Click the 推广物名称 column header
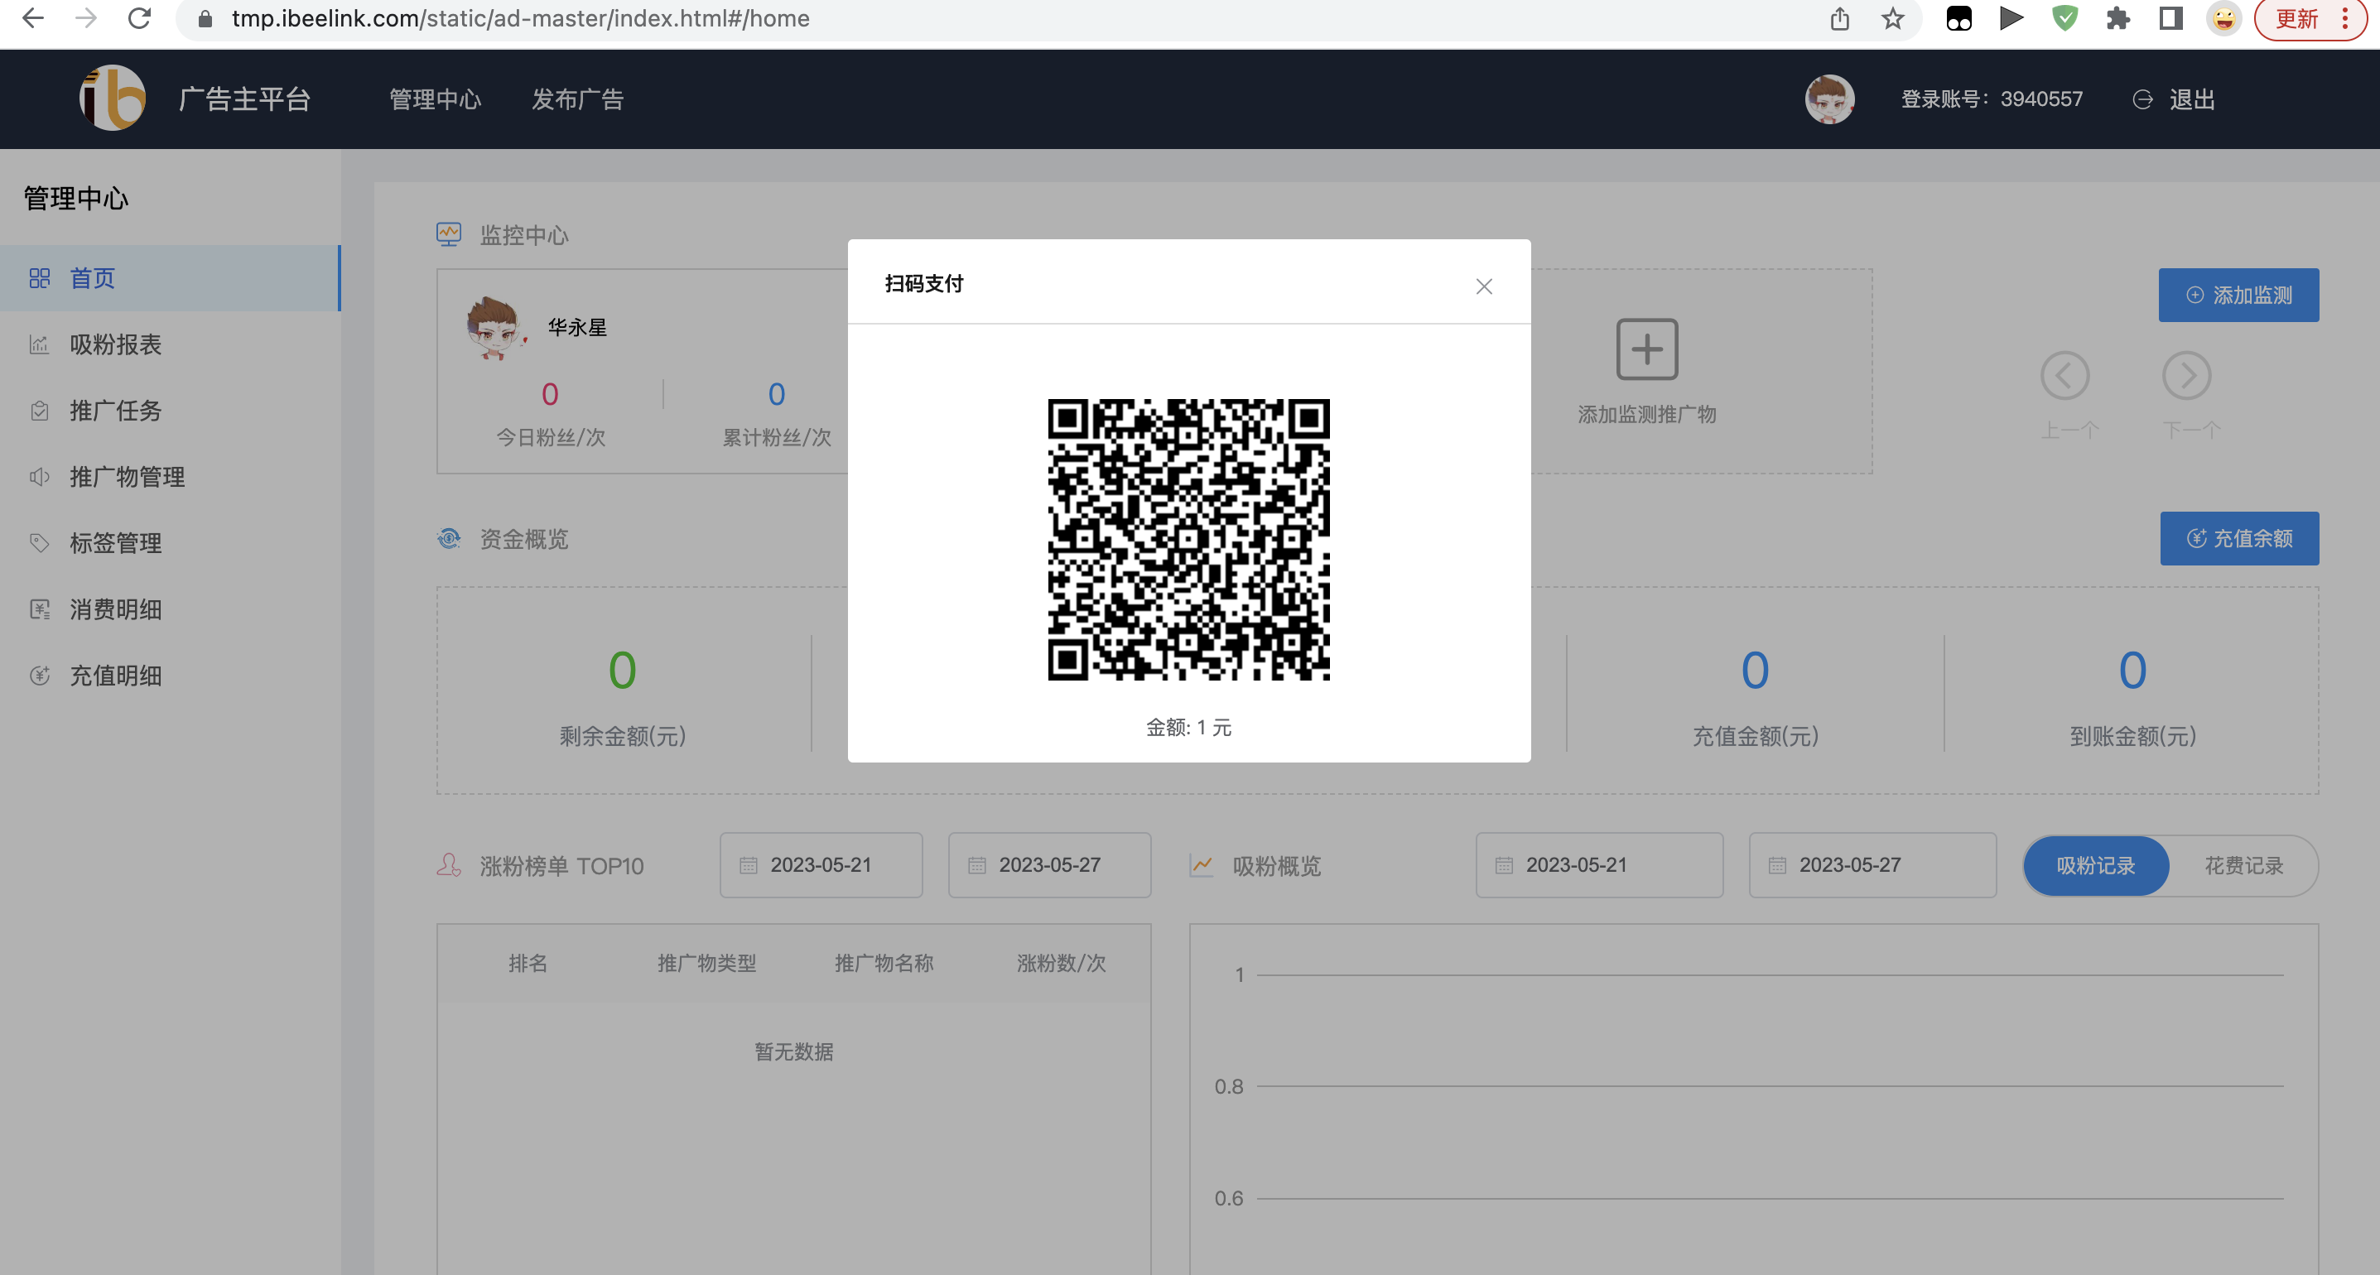2380x1275 pixels. pyautogui.click(x=884, y=963)
